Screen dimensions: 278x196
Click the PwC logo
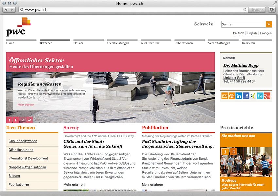[18, 26]
